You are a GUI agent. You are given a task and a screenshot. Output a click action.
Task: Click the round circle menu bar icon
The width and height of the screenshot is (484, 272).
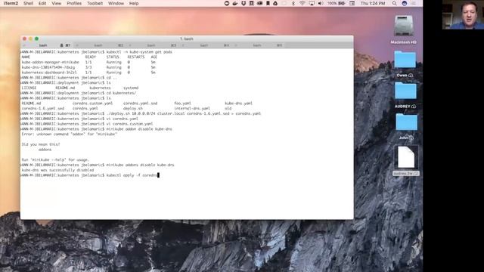point(227,3)
